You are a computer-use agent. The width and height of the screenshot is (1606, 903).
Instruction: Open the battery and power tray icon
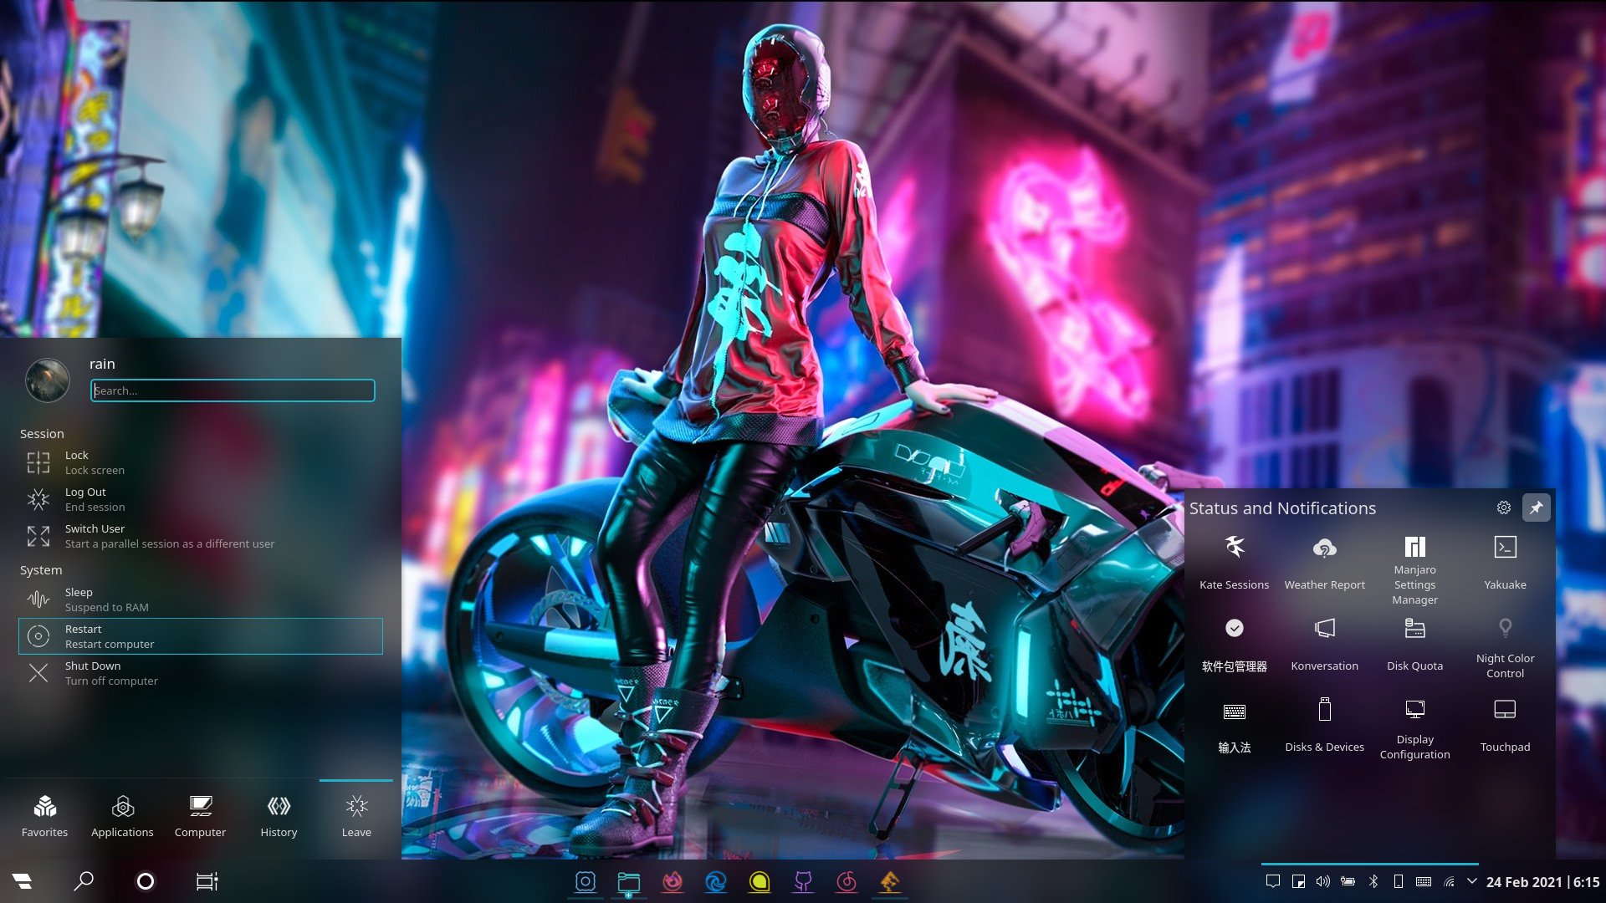pyautogui.click(x=1348, y=881)
